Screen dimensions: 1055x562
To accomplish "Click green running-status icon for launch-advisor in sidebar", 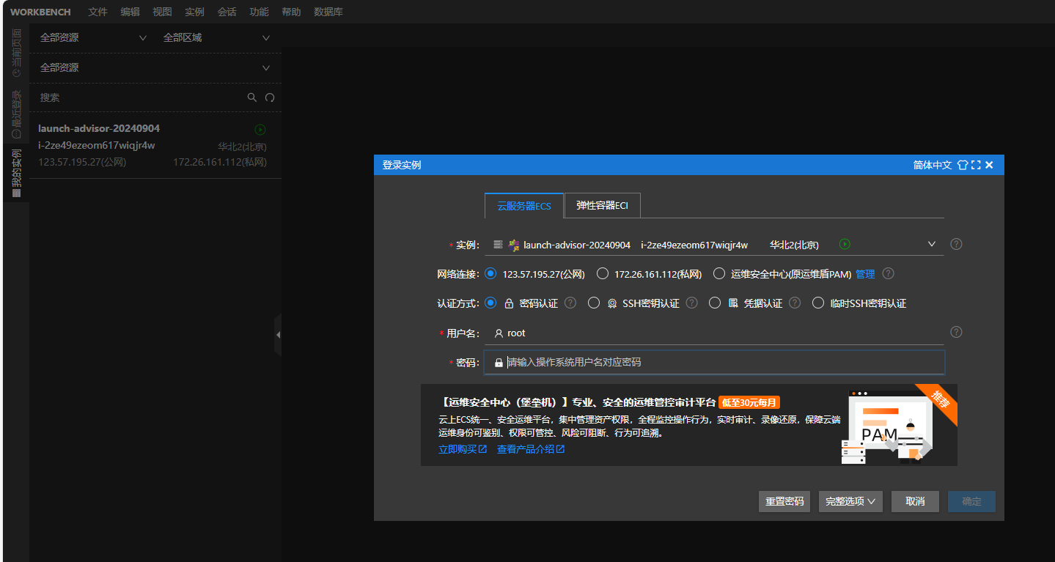I will [x=260, y=130].
